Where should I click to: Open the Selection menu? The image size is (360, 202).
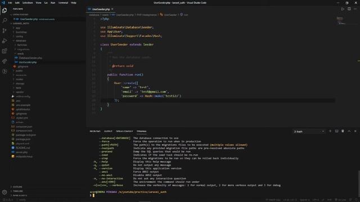[28, 3]
